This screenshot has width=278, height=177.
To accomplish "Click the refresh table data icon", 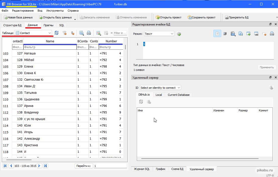I will 57,33.
